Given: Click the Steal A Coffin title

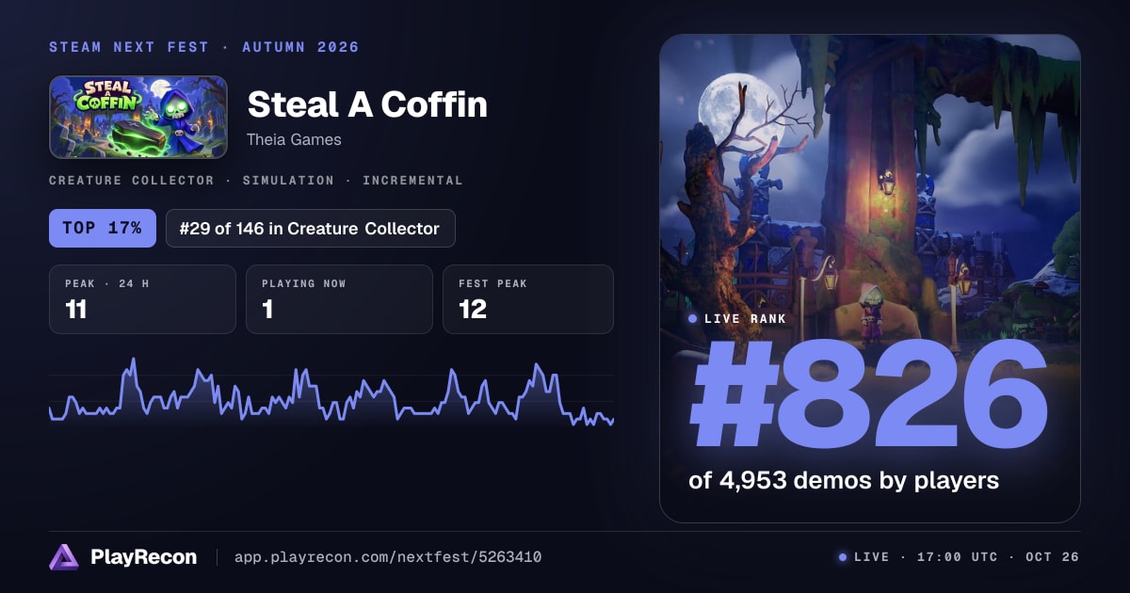Looking at the screenshot, I should coord(367,104).
